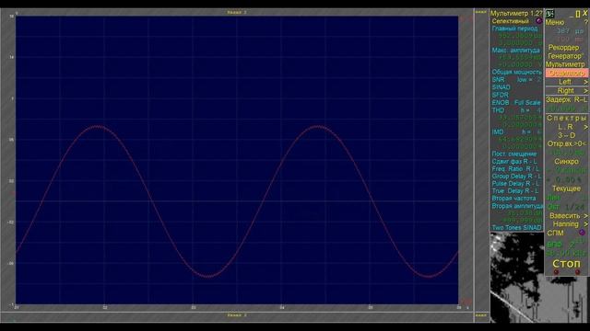Select the Вторая частота measurement

pyautogui.click(x=513, y=199)
